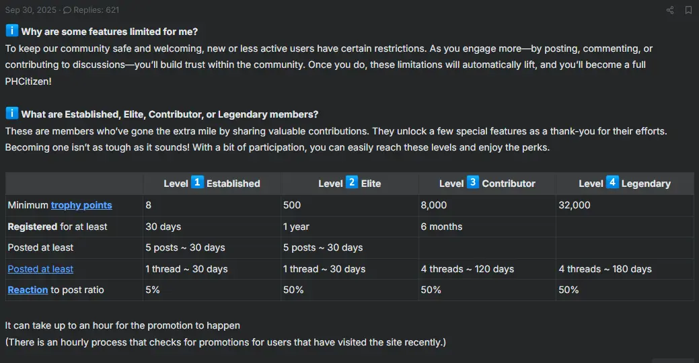The image size is (699, 363).
Task: Click the Level 1 badge icon for Established
Action: point(198,182)
